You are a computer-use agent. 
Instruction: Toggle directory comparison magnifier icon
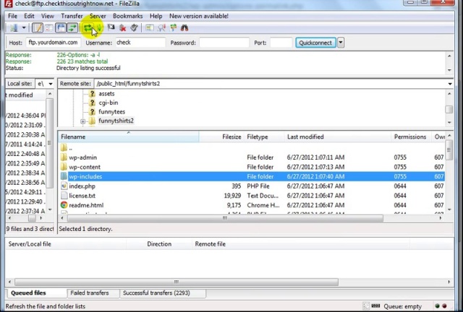coord(161,28)
